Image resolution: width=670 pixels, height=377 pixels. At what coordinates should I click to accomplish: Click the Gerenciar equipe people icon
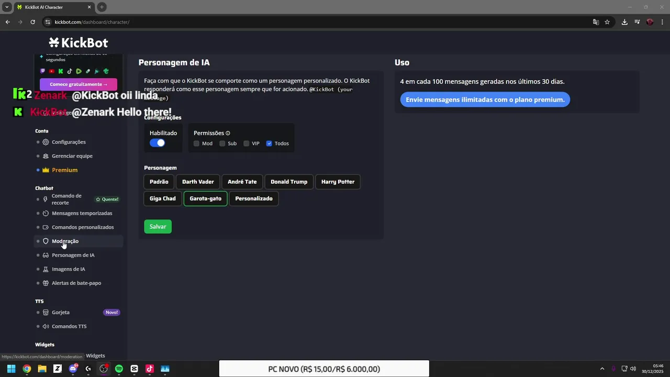(x=46, y=156)
